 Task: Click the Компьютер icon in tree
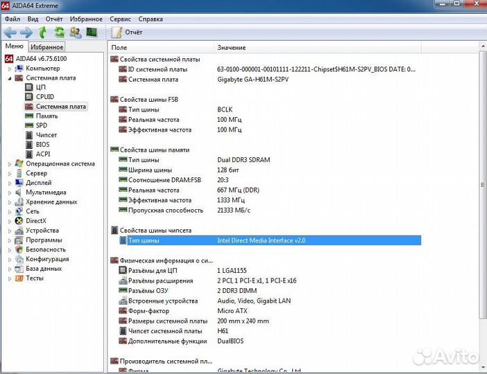[x=19, y=69]
